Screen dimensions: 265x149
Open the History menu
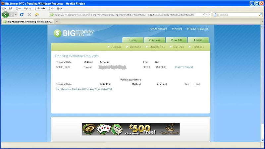coord(27,8)
